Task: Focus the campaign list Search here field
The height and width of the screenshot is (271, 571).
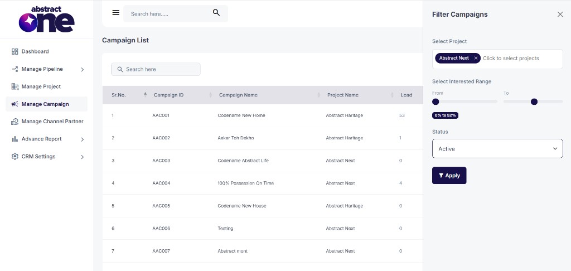Action: (x=156, y=69)
